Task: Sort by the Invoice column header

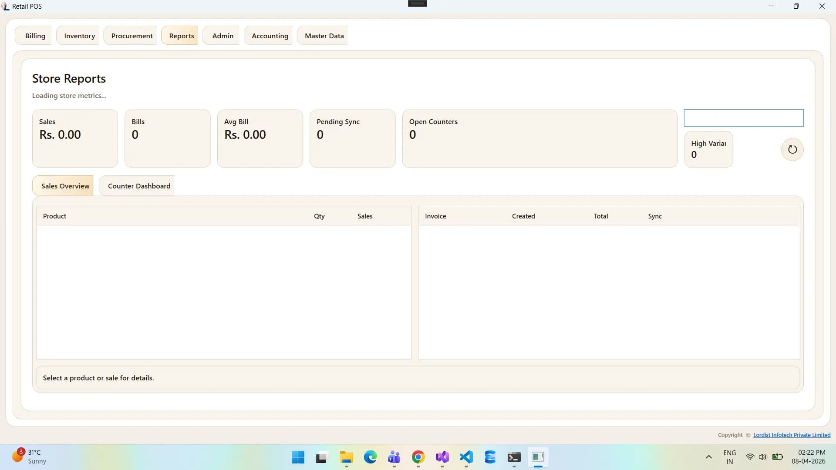Action: [x=435, y=216]
